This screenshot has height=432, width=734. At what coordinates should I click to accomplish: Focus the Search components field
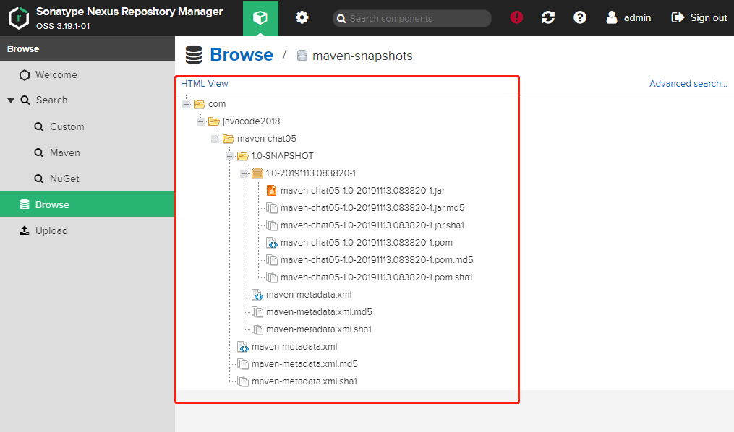tap(412, 18)
